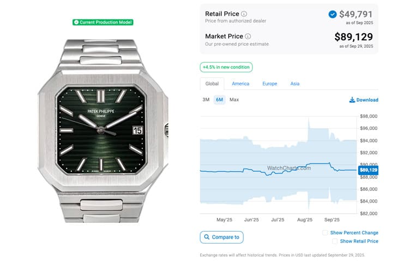Click the Current Production Model badge
This screenshot has width=398, height=262.
click(103, 22)
